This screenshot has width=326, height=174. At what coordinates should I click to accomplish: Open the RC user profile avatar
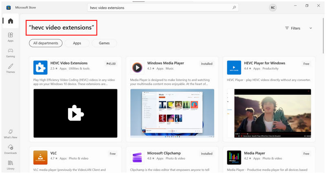273,8
